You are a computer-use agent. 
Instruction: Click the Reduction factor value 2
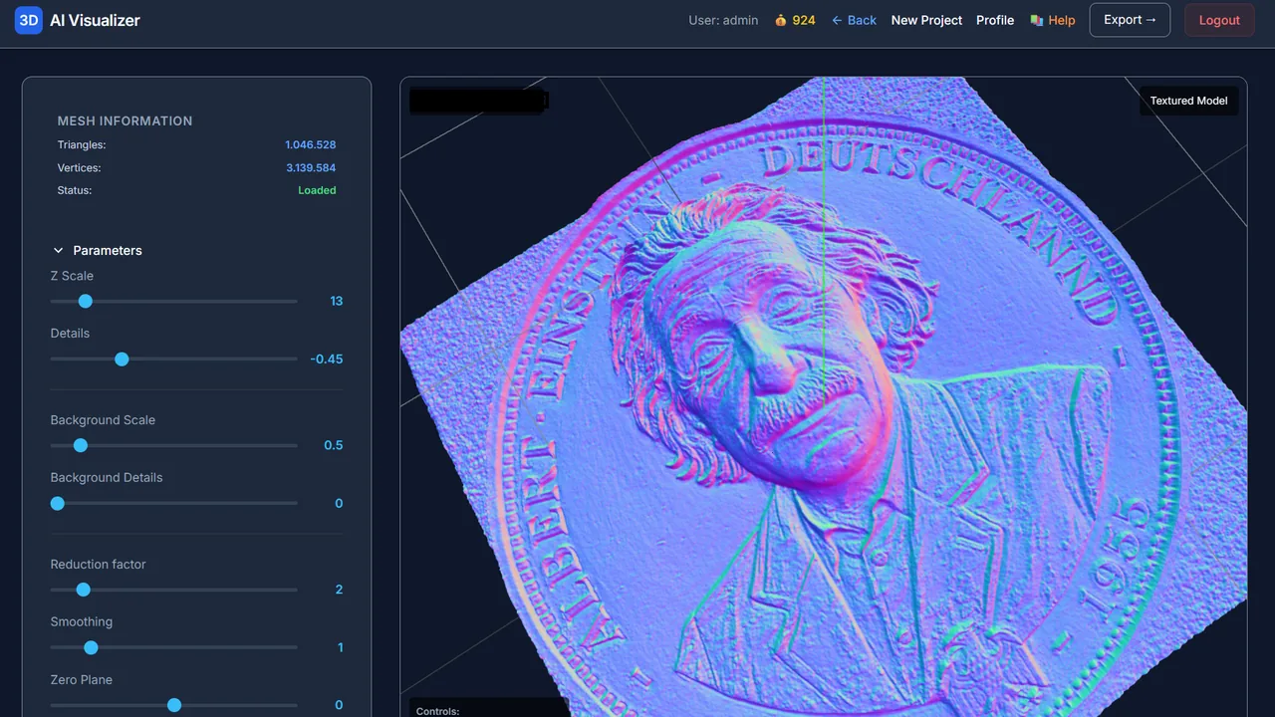pyautogui.click(x=339, y=590)
